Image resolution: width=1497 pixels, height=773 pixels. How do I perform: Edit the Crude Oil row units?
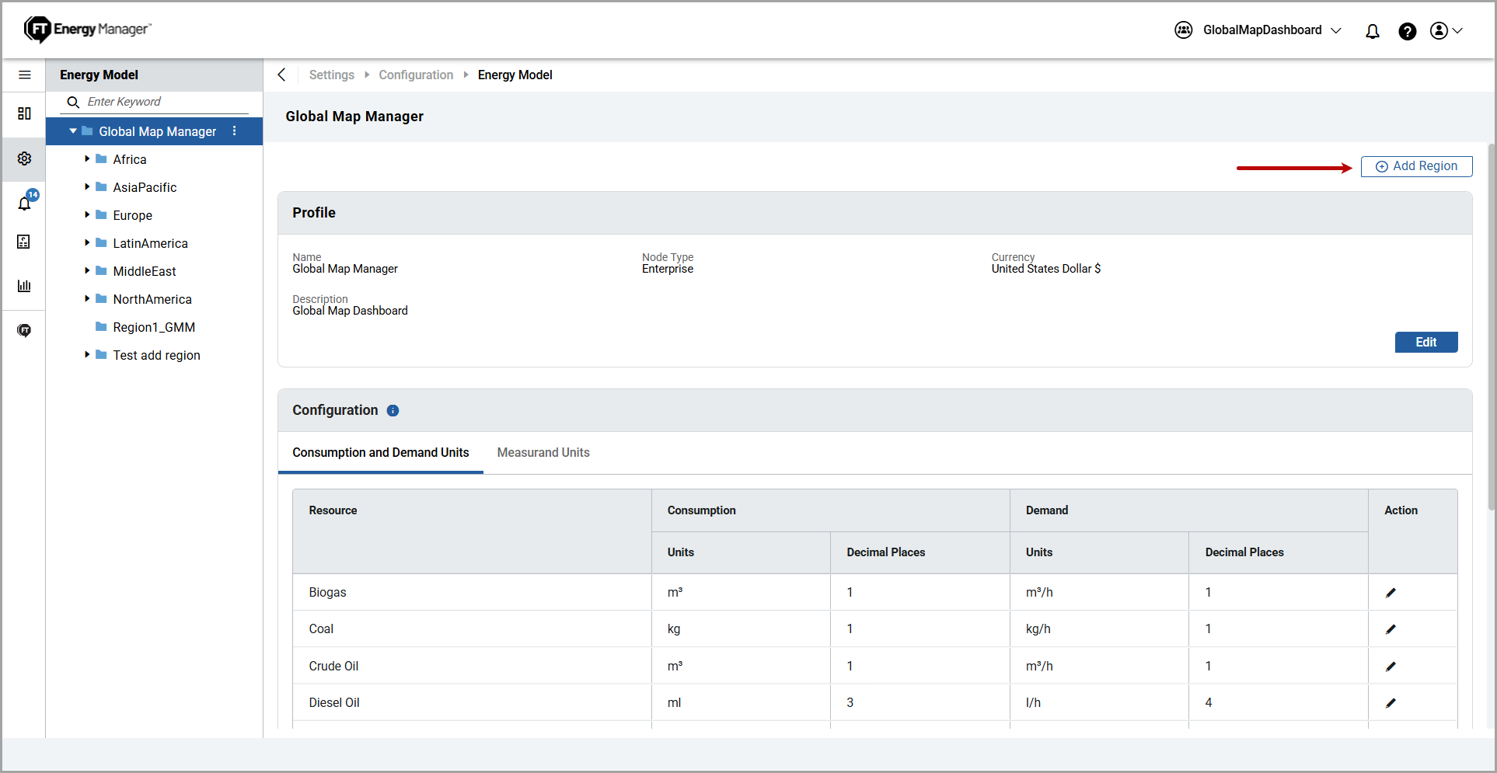click(1391, 667)
